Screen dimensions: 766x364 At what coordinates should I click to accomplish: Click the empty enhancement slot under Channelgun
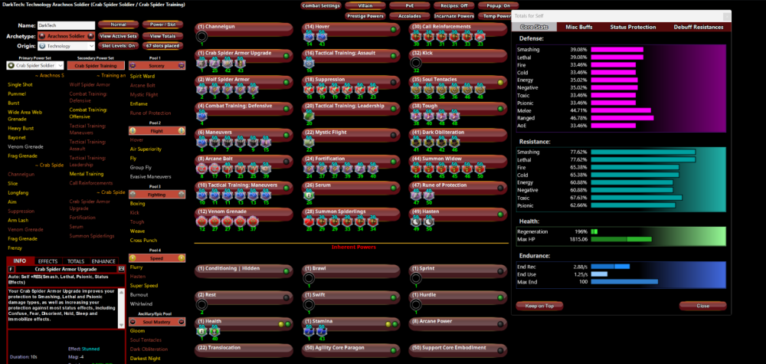point(202,37)
